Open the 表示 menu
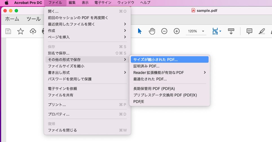 click(85, 3)
